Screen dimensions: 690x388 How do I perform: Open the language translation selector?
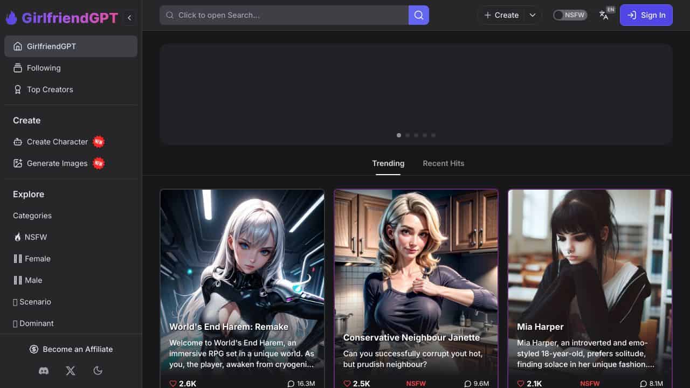click(x=604, y=15)
